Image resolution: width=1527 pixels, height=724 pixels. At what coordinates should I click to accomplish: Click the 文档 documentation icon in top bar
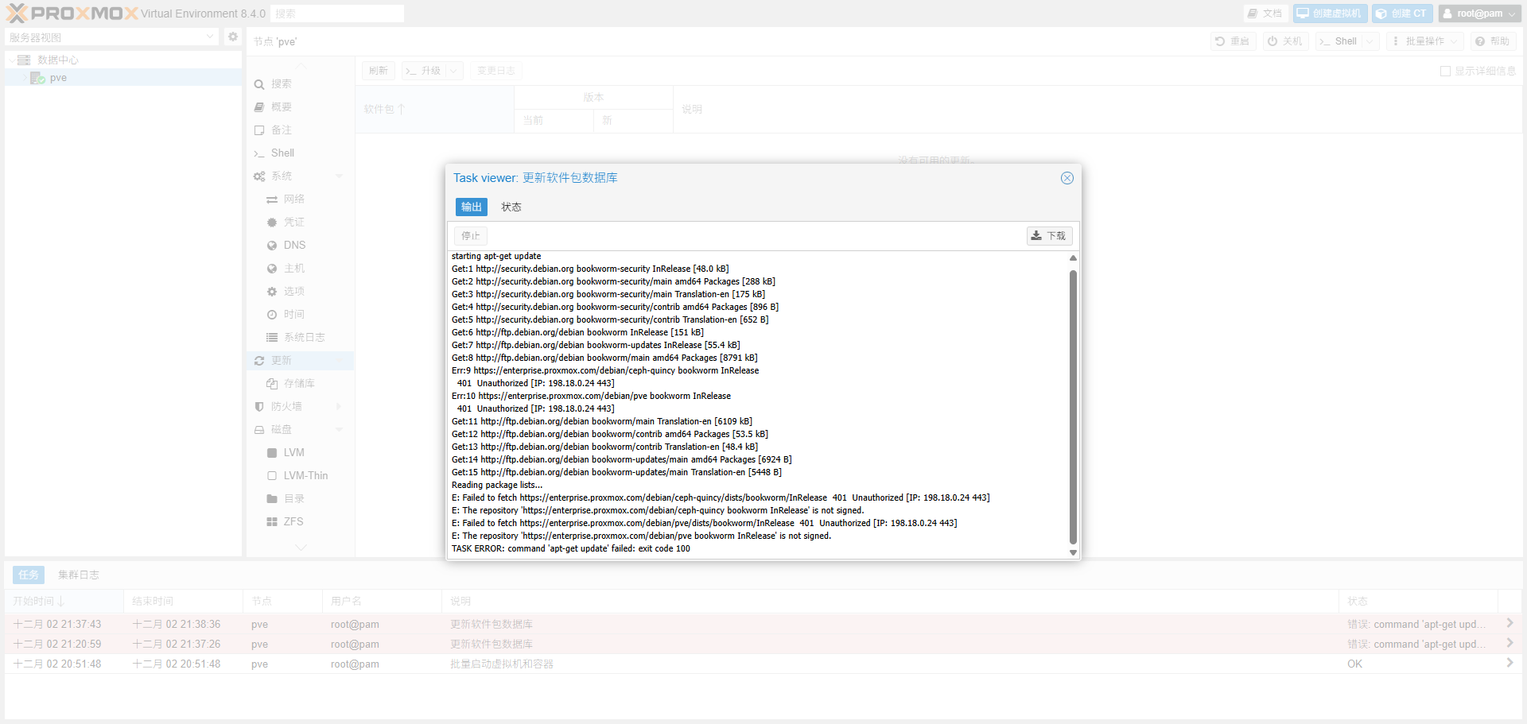coord(1264,13)
